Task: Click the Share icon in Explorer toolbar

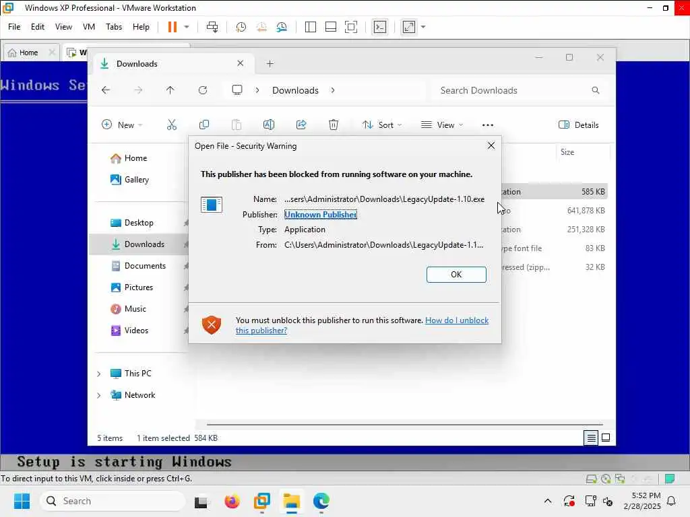Action: 301,125
